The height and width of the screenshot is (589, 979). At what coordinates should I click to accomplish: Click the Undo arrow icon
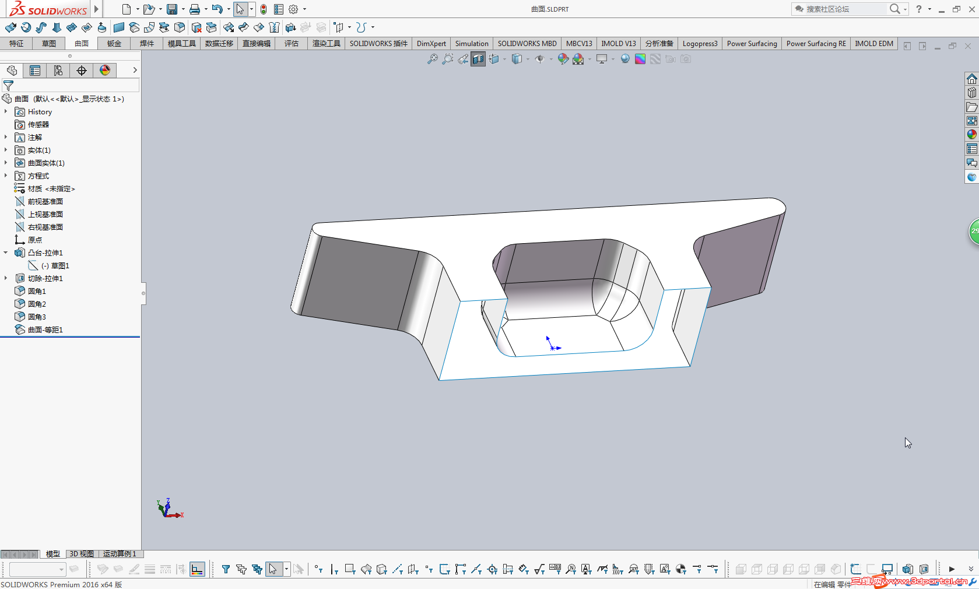click(x=217, y=9)
